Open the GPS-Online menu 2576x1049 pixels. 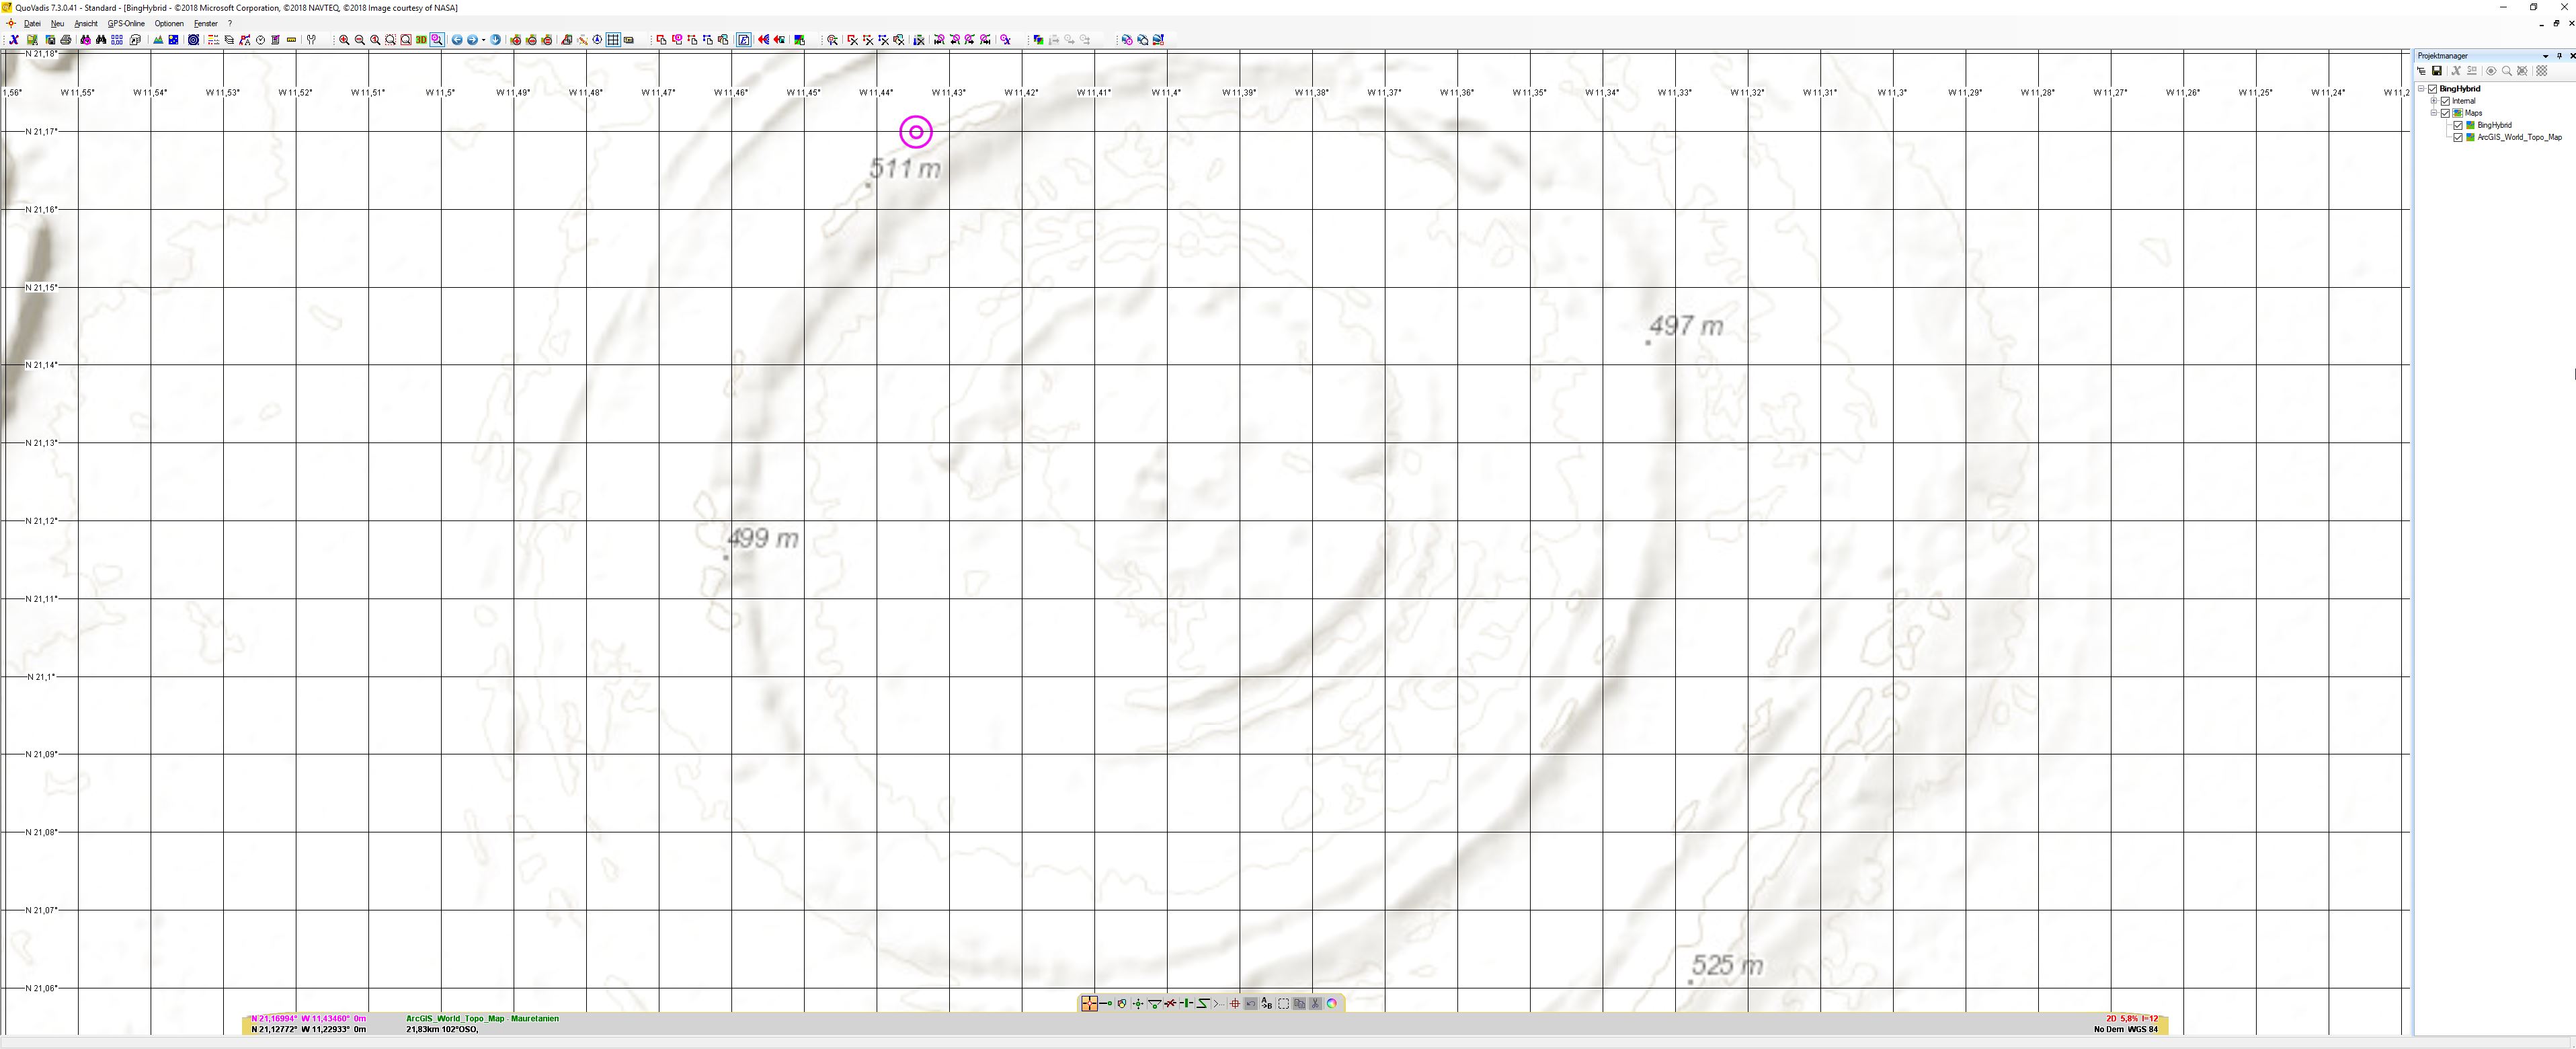click(x=126, y=23)
